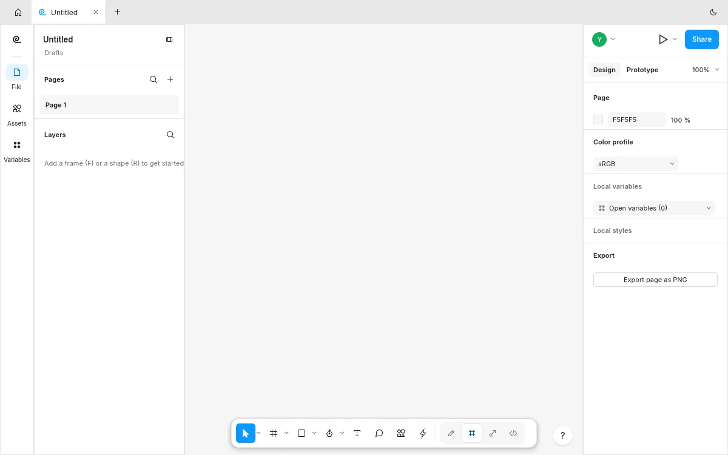This screenshot has height=455, width=728.
Task: Switch to Design mode frame icon
Action: click(472, 433)
